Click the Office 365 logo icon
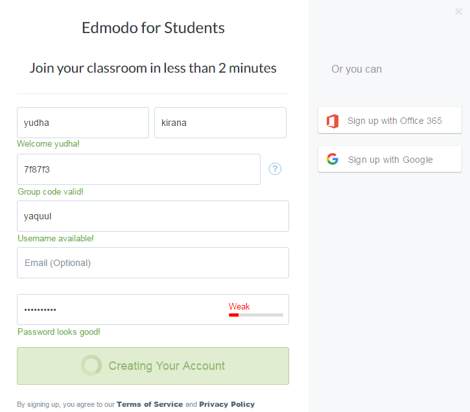470x412 pixels. click(333, 121)
